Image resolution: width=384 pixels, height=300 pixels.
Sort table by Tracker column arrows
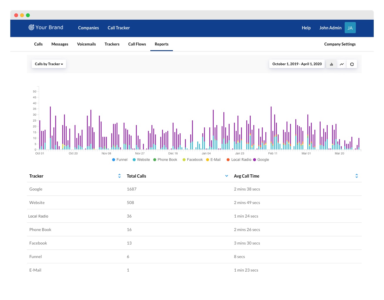point(119,176)
